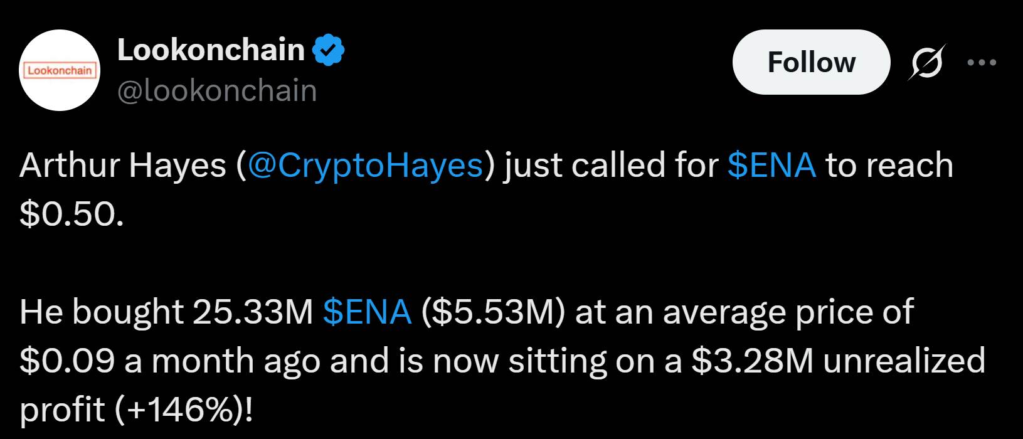Open the @CryptoHayes mention
1023x439 pixels.
pyautogui.click(x=366, y=166)
